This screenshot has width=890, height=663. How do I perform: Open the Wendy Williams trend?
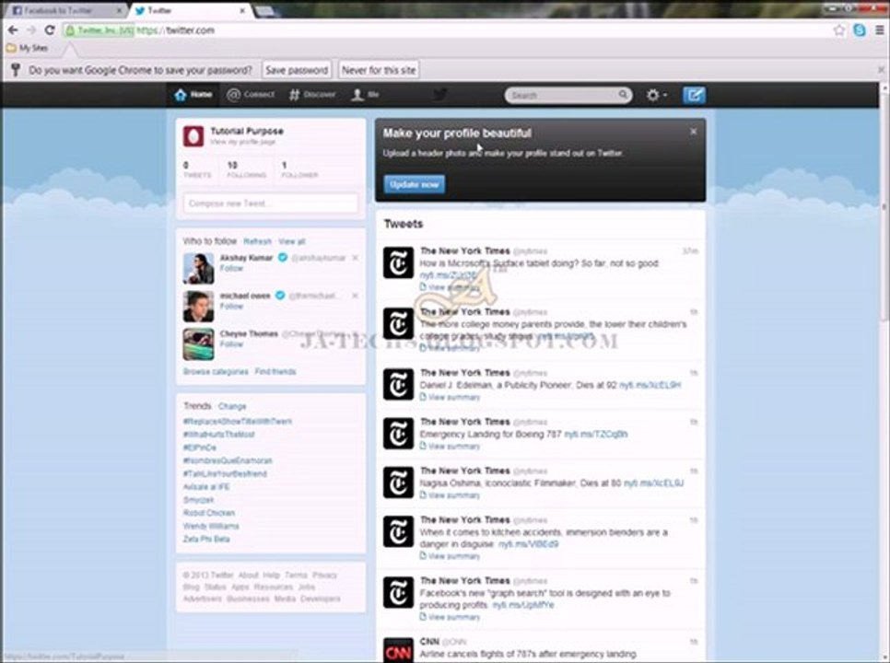[211, 526]
